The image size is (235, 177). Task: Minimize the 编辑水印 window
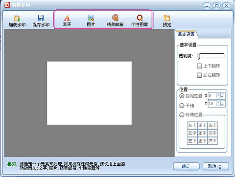[207, 6]
